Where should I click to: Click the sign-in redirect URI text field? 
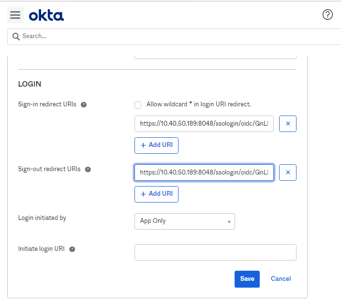pos(204,124)
